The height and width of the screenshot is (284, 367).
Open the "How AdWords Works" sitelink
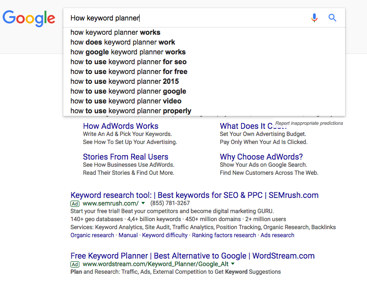click(120, 126)
